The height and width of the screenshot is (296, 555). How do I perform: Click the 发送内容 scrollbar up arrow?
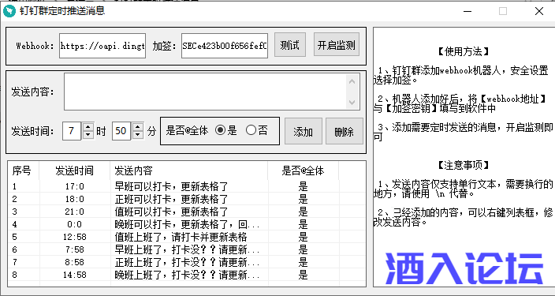(x=352, y=81)
